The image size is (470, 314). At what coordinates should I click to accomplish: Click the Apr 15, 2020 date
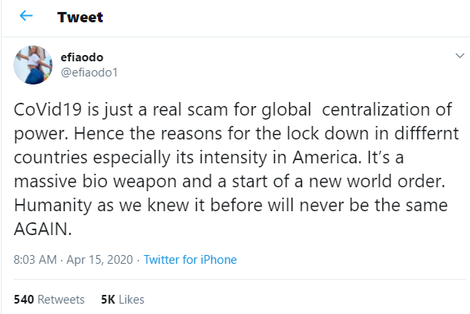[100, 260]
